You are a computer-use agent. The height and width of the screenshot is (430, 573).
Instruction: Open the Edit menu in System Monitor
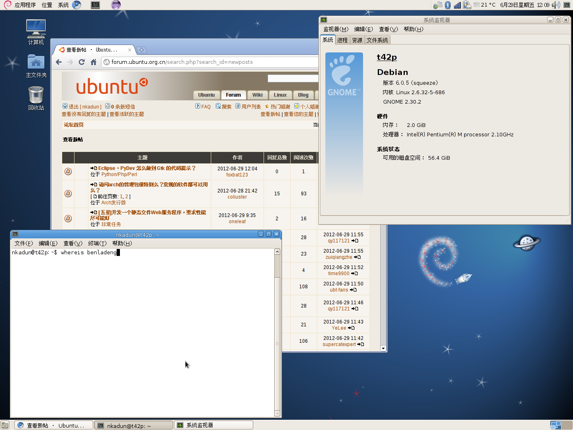363,29
